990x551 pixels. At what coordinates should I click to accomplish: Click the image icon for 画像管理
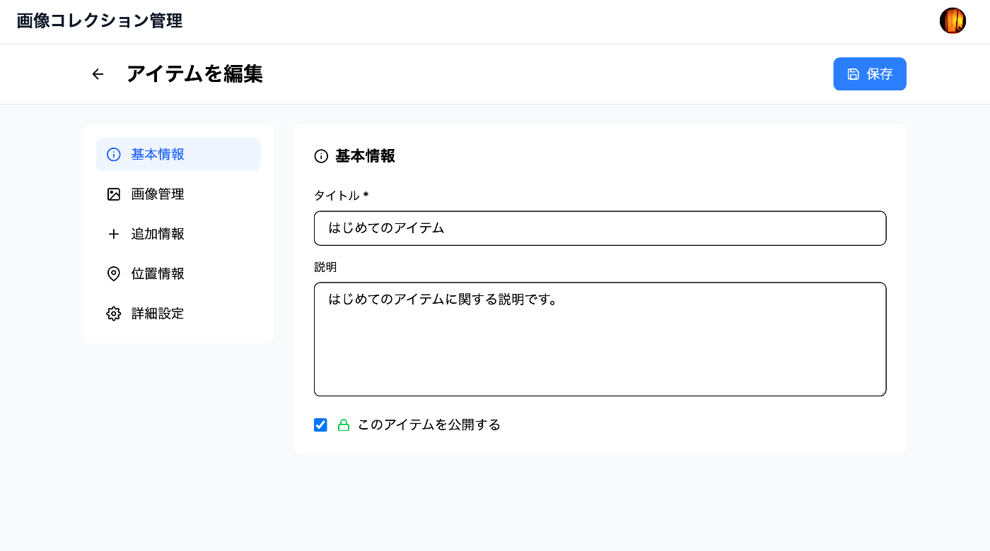tap(114, 194)
